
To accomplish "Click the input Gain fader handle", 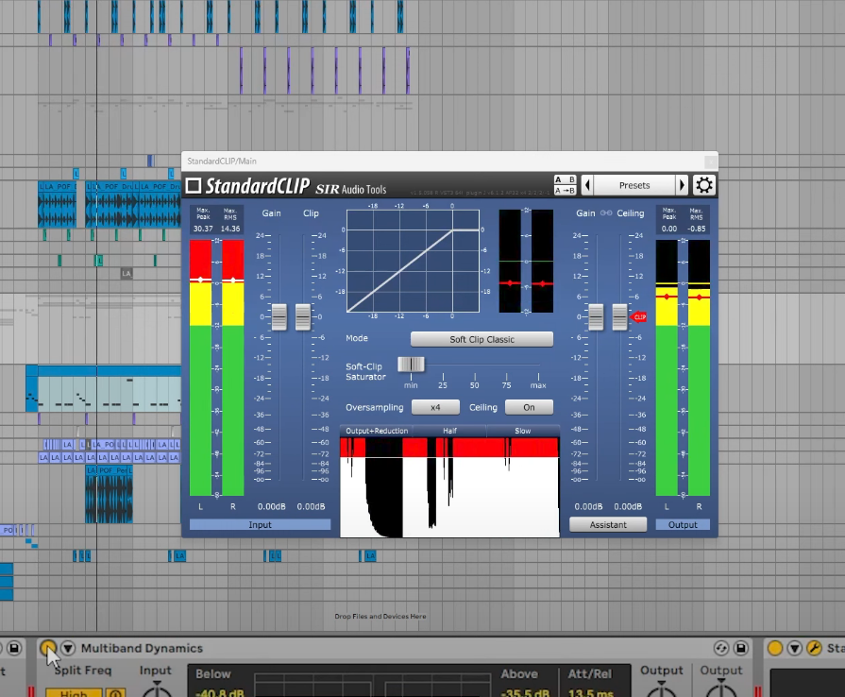I will pyautogui.click(x=279, y=317).
